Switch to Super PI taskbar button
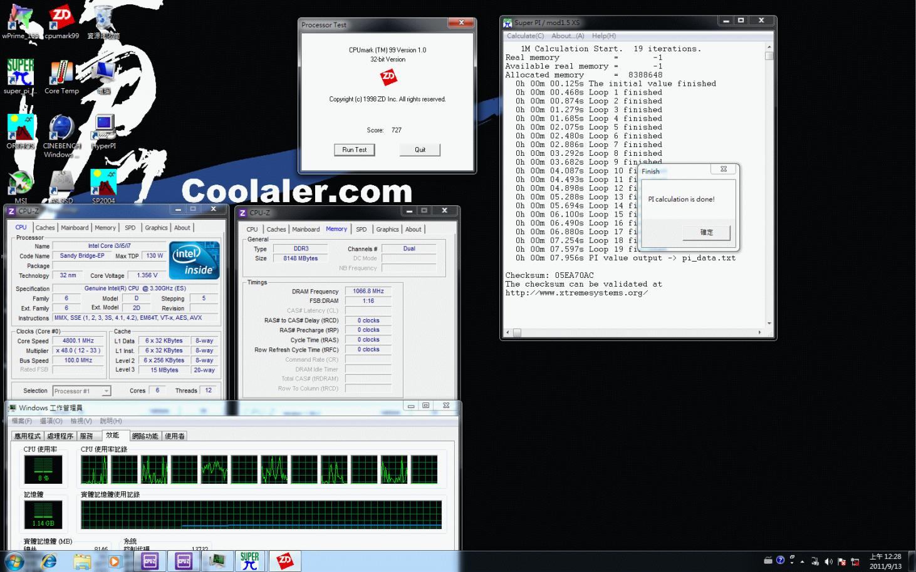The height and width of the screenshot is (572, 916). pyautogui.click(x=250, y=561)
